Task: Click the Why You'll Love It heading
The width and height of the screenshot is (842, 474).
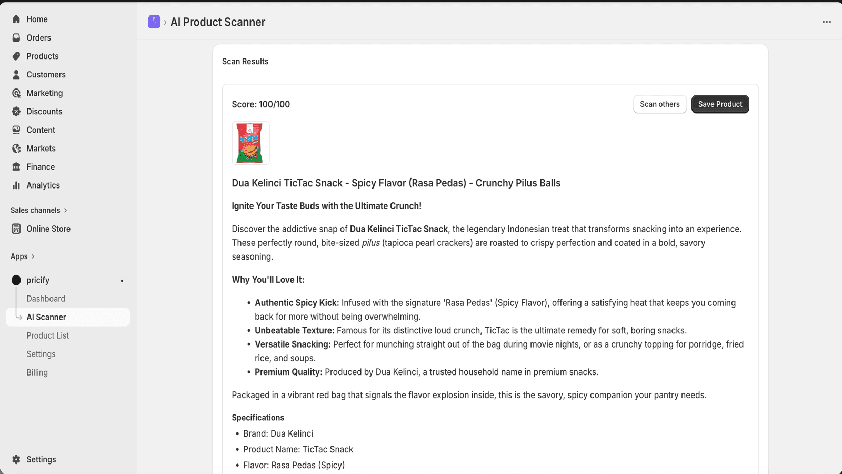Action: click(x=268, y=280)
